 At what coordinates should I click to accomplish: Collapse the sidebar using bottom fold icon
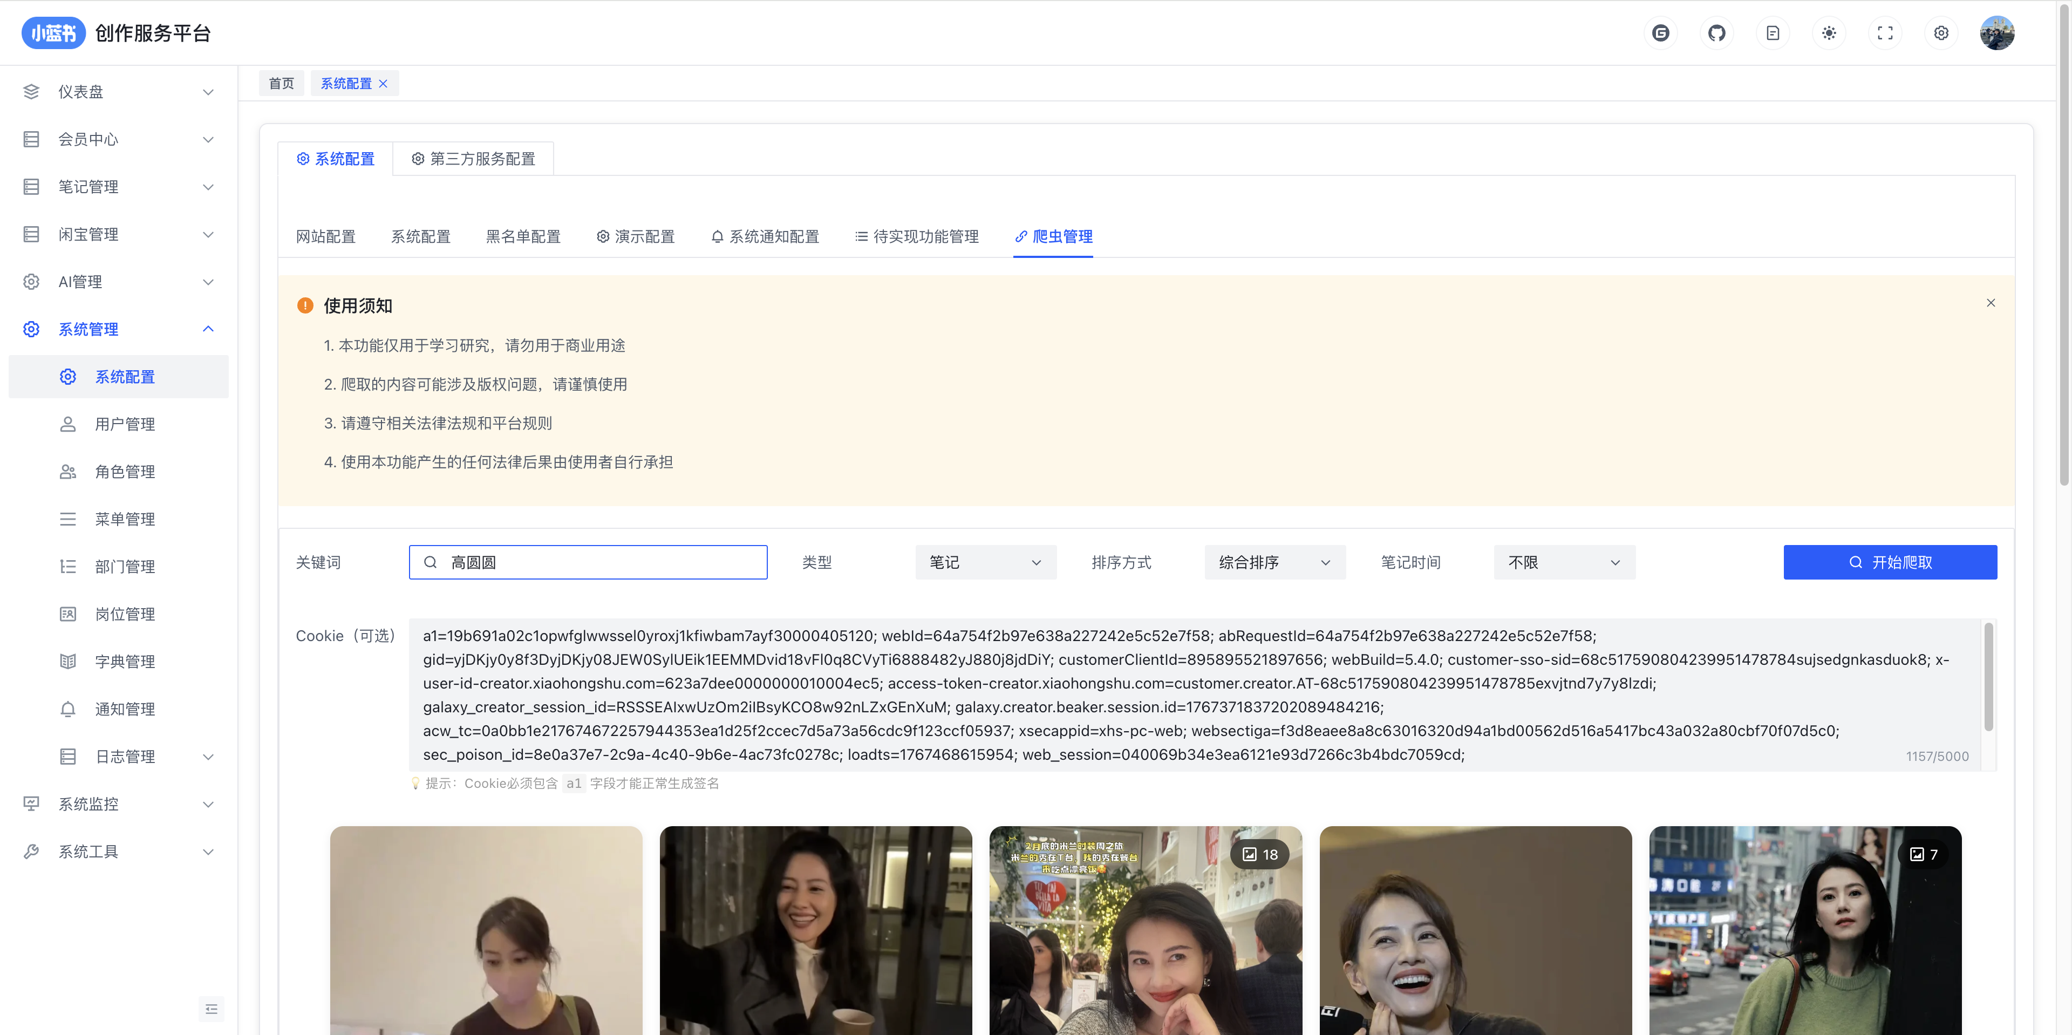point(212,1009)
